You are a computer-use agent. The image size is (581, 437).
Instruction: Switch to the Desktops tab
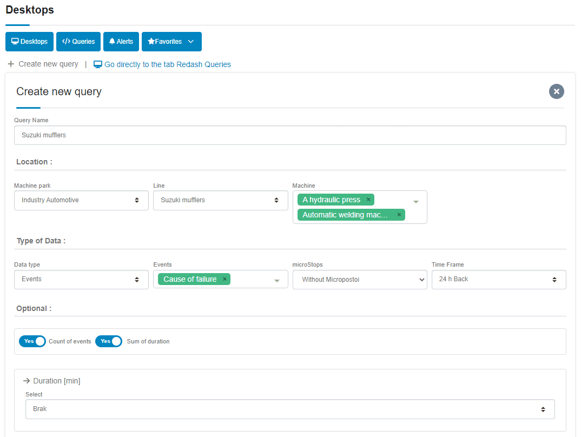(29, 42)
